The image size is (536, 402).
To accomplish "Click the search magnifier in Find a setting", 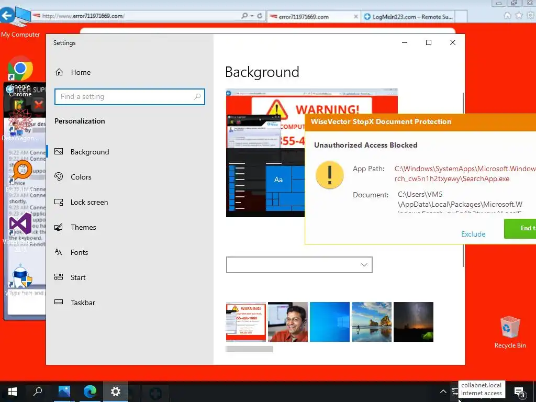I will (197, 97).
